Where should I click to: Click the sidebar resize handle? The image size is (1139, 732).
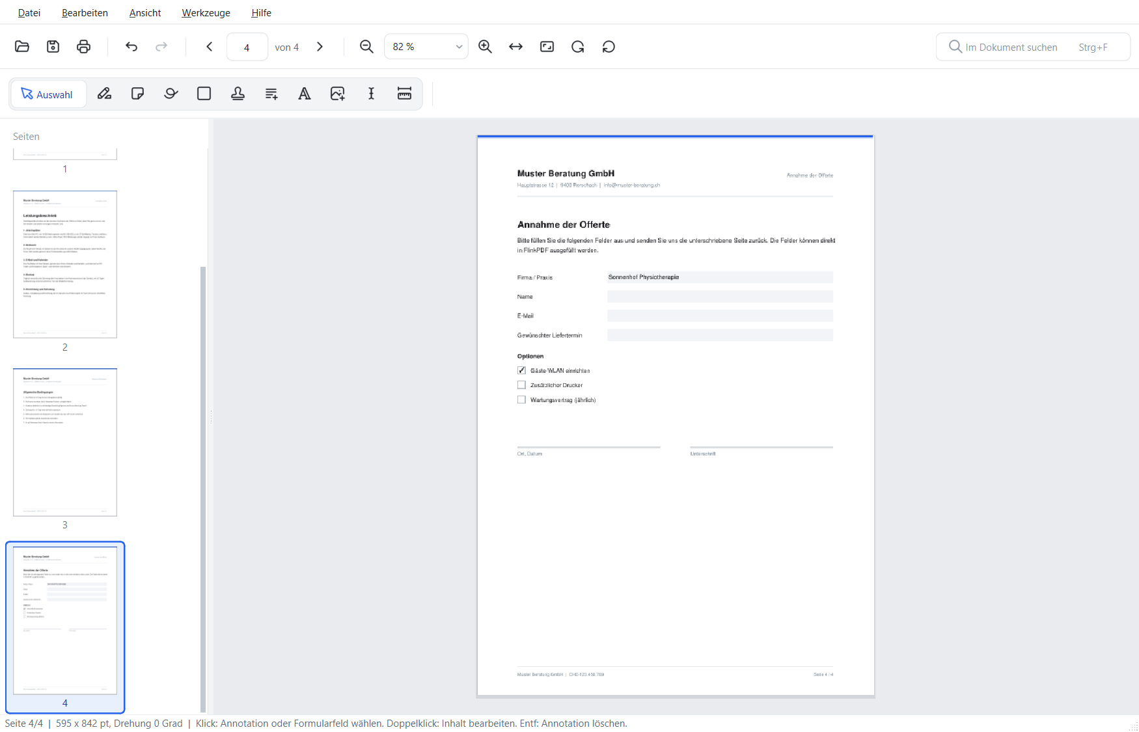pyautogui.click(x=211, y=416)
